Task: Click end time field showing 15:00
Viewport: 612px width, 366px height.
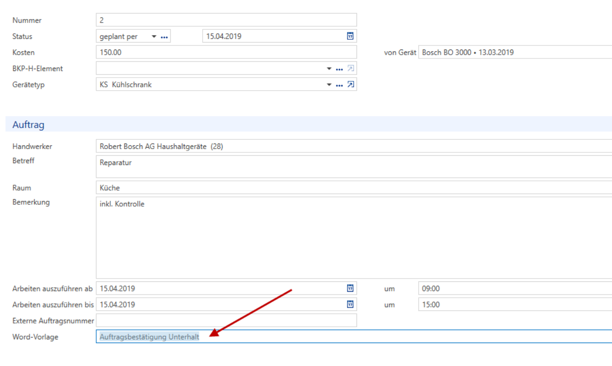Action: point(515,304)
